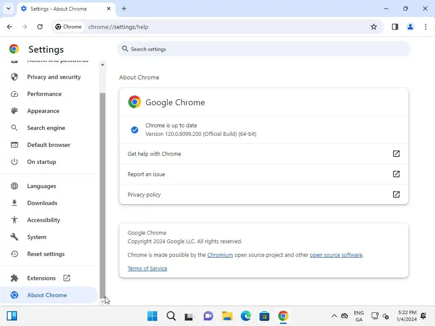Click the Reset settings clock icon
This screenshot has width=435, height=326.
14,254
